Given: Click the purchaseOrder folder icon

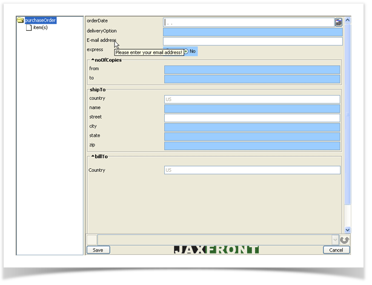Looking at the screenshot, I should point(21,20).
